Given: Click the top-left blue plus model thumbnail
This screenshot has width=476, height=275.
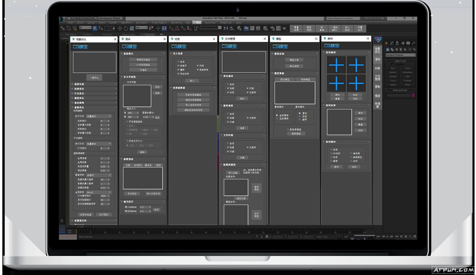Looking at the screenshot, I should pos(336,65).
